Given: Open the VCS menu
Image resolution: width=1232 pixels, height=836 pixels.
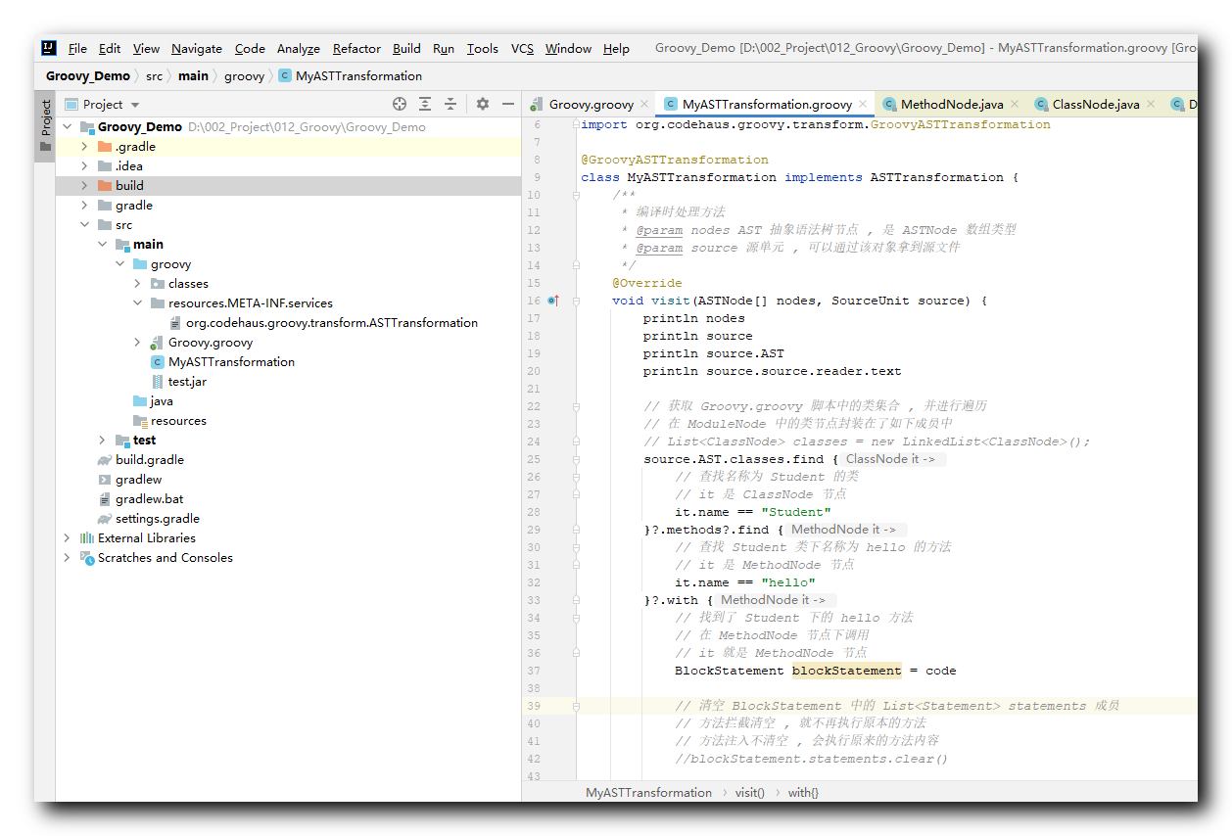Looking at the screenshot, I should pyautogui.click(x=522, y=48).
